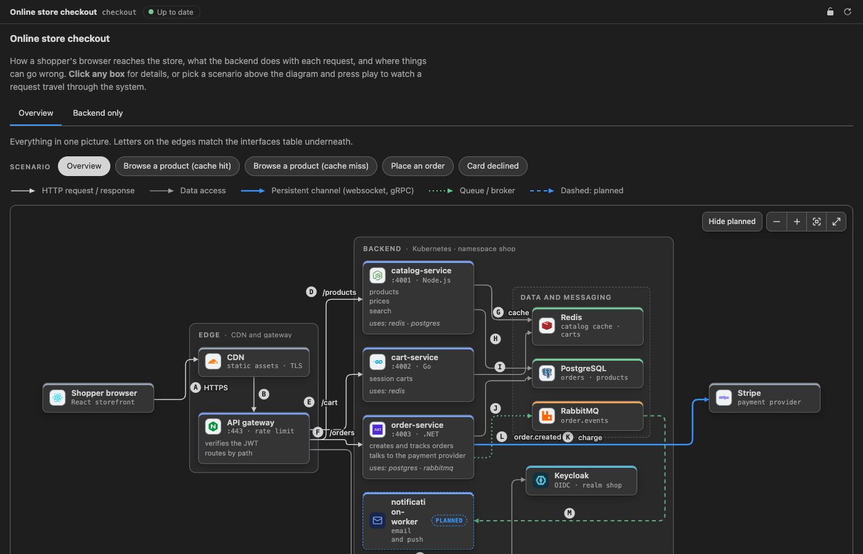This screenshot has height=554, width=863.
Task: Click edge marker E near /cart
Action: (x=309, y=402)
